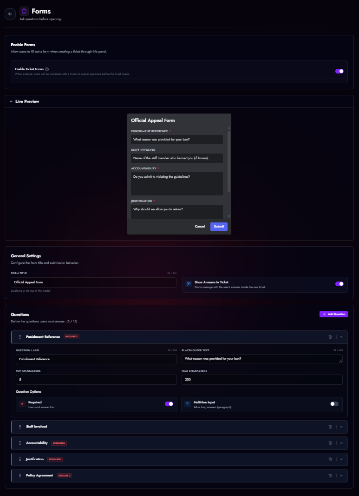Image resolution: width=359 pixels, height=496 pixels.
Task: Turn off Show Answers In Ticket toggle
Action: (x=339, y=284)
